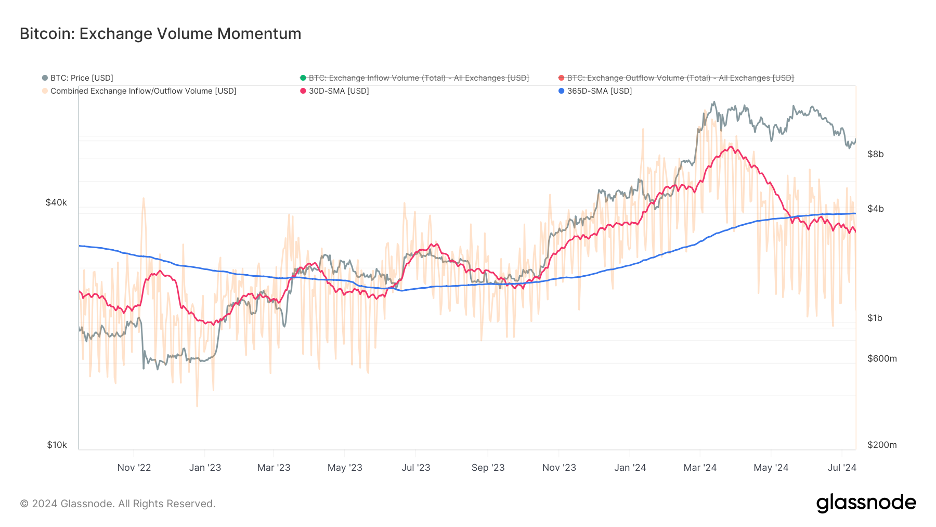Toggle the 365D-SMA [USD] legend label
Screen dimensions: 936x527
click(x=600, y=91)
